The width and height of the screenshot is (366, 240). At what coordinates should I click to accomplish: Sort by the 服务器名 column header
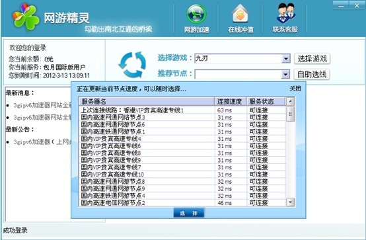pyautogui.click(x=147, y=101)
